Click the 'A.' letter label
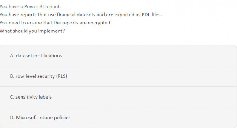Image resolution: width=237 pixels, height=133 pixels. [12, 56]
